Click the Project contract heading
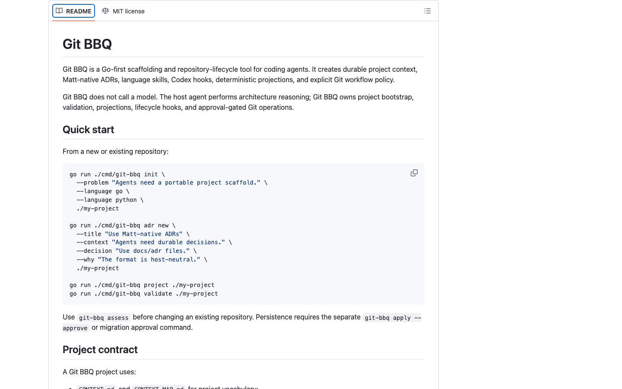This screenshot has height=389, width=622. pyautogui.click(x=100, y=350)
